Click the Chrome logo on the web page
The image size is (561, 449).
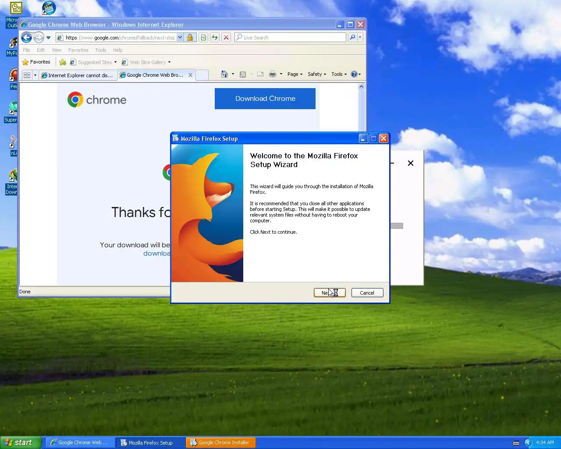(97, 100)
